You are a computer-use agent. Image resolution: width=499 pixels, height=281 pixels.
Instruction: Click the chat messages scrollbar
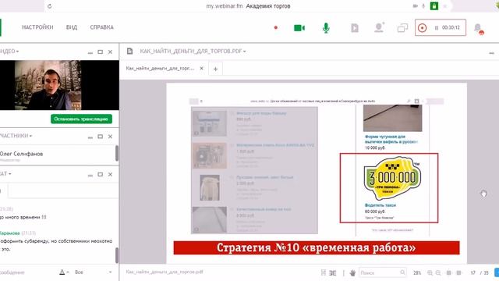(117, 255)
